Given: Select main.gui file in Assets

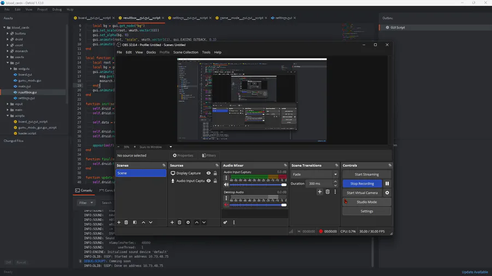Looking at the screenshot, I should coord(24,86).
